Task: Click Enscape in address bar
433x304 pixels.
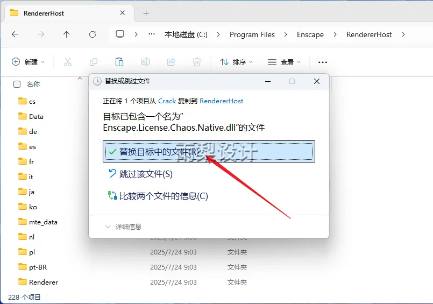Action: (x=310, y=34)
